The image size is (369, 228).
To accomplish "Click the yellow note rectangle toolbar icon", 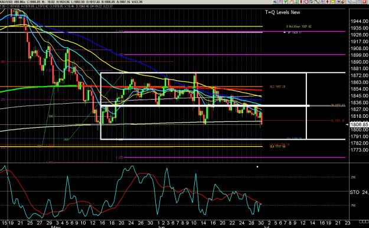I will [333, 2].
